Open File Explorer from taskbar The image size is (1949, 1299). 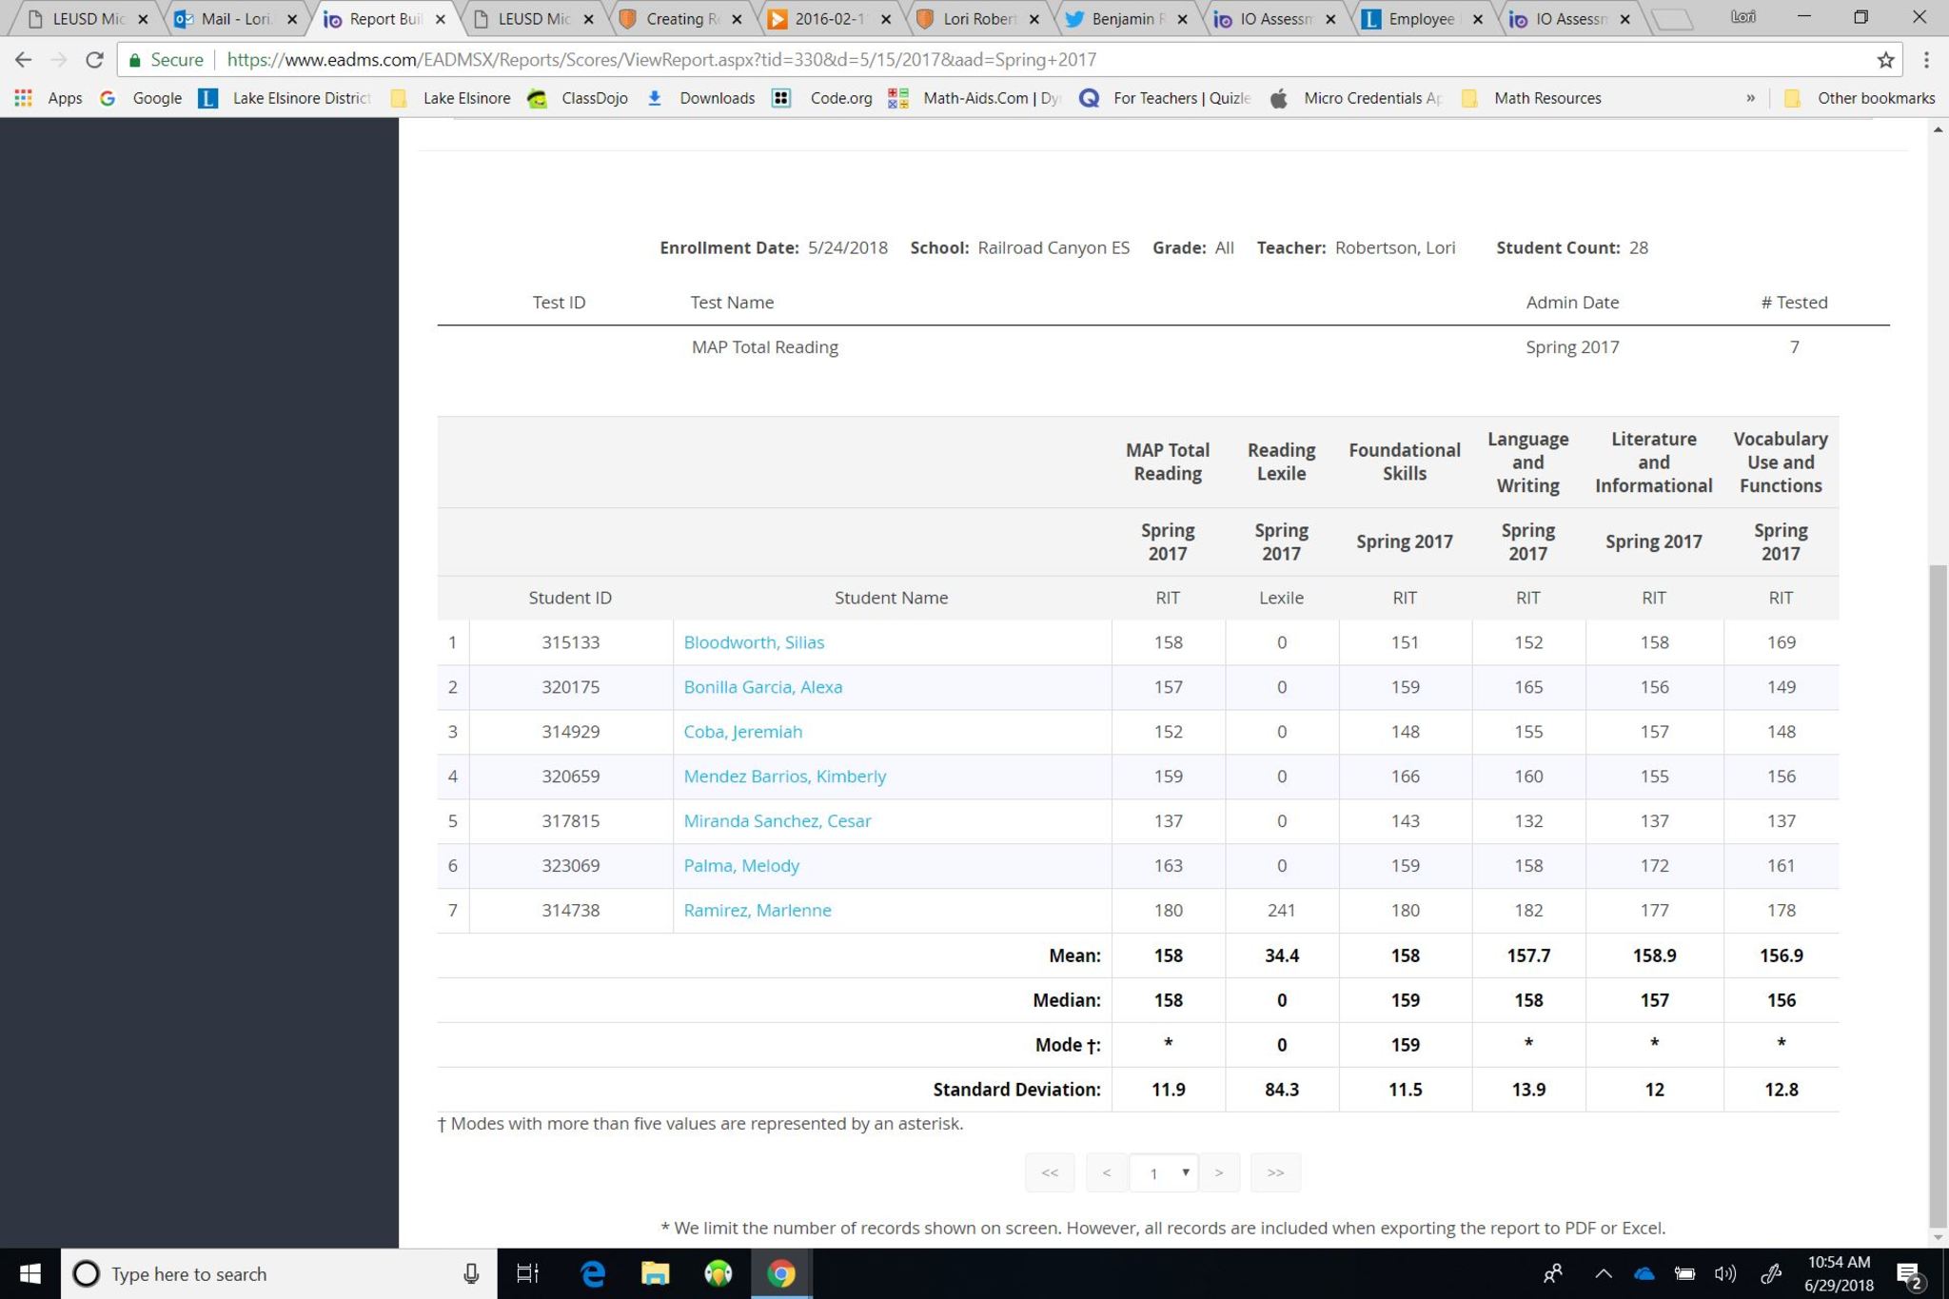pyautogui.click(x=655, y=1273)
